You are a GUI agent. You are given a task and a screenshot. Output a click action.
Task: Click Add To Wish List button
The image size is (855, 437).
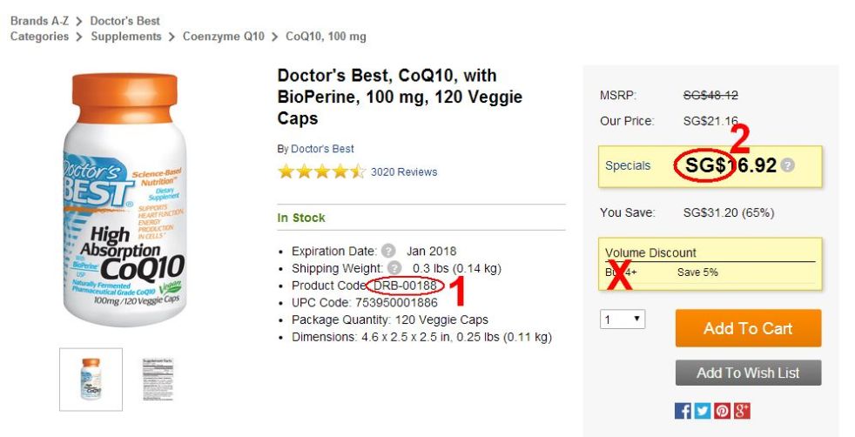pyautogui.click(x=748, y=373)
